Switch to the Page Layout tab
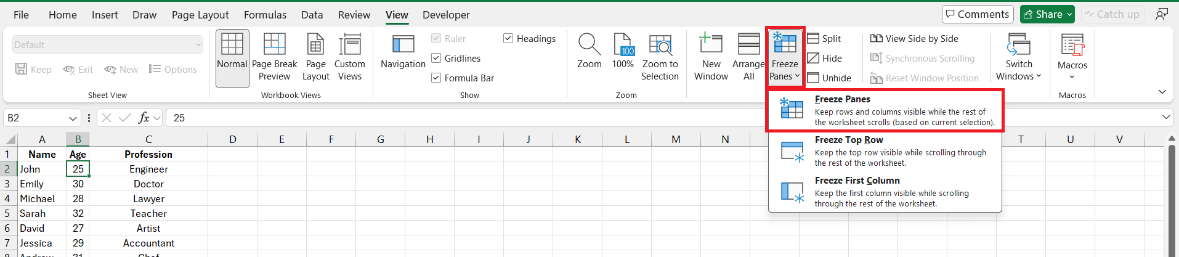Image resolution: width=1179 pixels, height=257 pixels. (200, 15)
